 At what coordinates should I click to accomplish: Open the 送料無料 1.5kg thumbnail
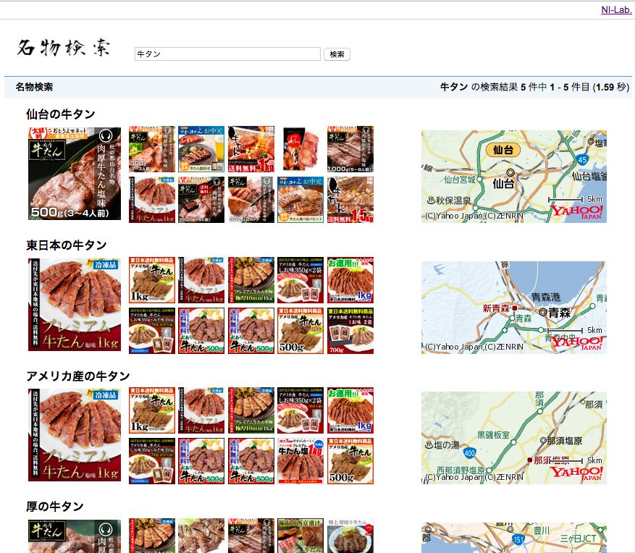tap(350, 200)
